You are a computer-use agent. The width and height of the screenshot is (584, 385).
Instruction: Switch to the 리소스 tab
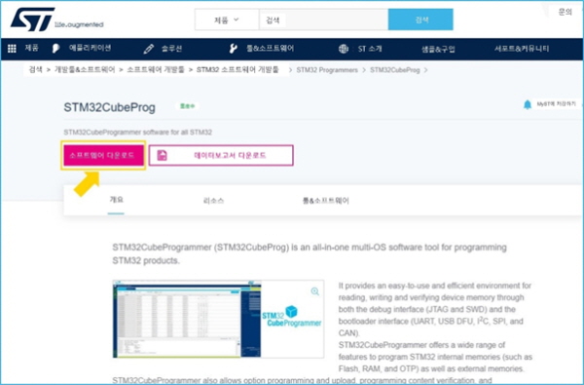point(213,201)
